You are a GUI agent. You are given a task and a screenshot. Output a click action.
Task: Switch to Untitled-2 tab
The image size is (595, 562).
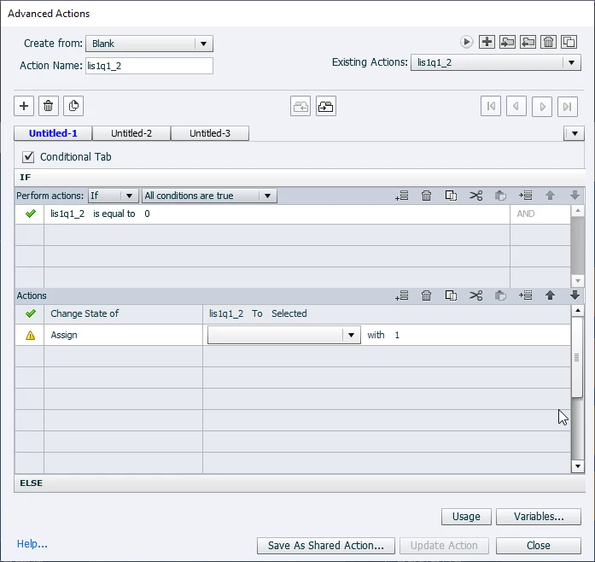(131, 133)
